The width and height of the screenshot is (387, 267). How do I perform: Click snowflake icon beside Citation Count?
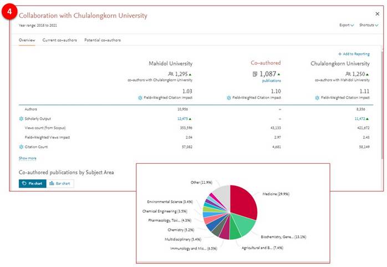coord(21,147)
